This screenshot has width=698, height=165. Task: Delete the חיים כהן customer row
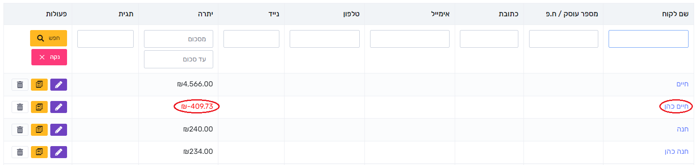(20, 107)
